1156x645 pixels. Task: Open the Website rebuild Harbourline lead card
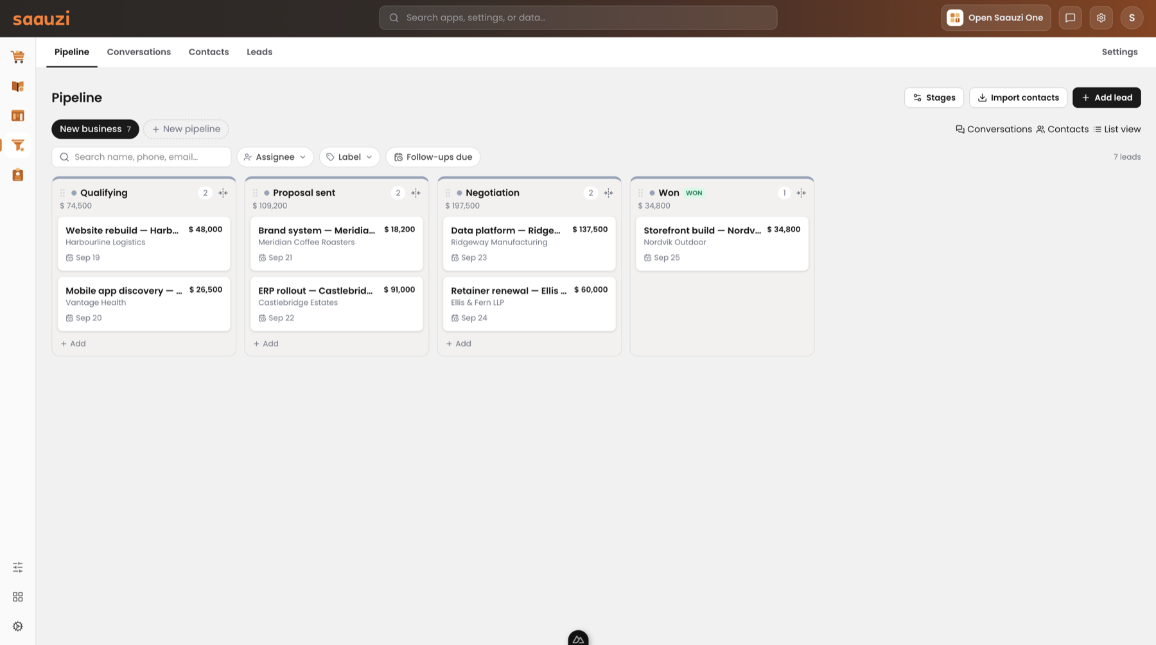tap(144, 244)
